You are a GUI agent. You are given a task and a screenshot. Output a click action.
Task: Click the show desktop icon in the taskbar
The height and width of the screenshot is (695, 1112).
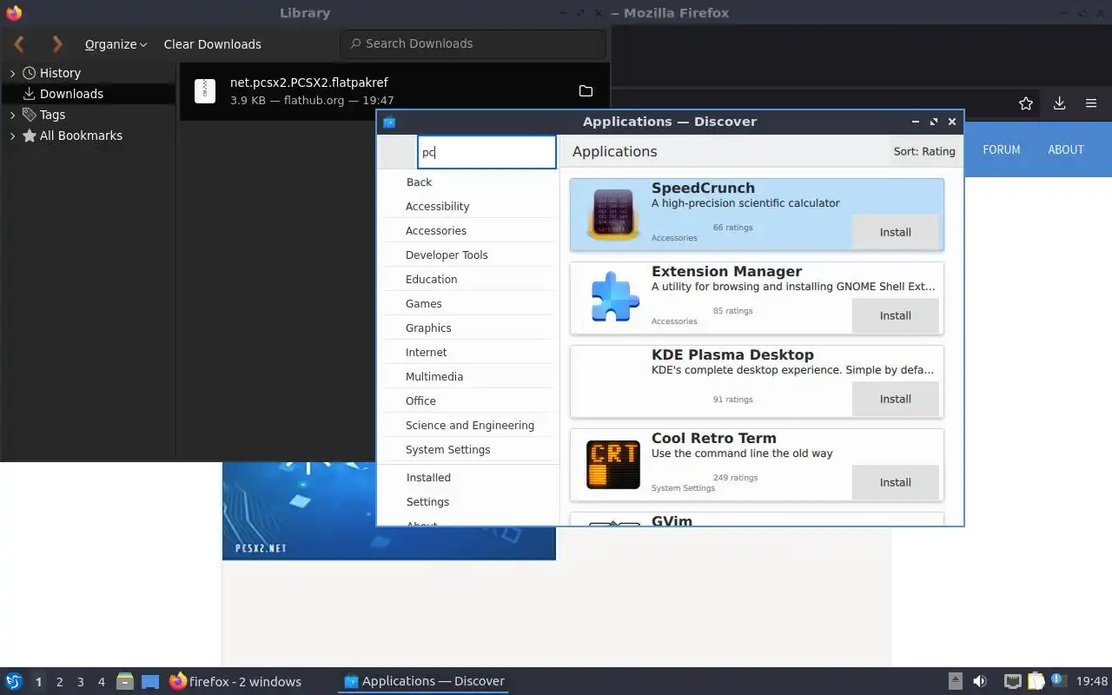150,682
